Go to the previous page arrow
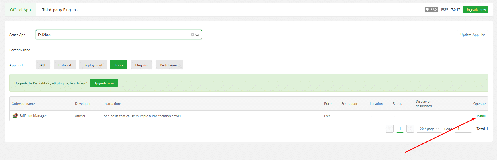The image size is (497, 160). tap(389, 129)
